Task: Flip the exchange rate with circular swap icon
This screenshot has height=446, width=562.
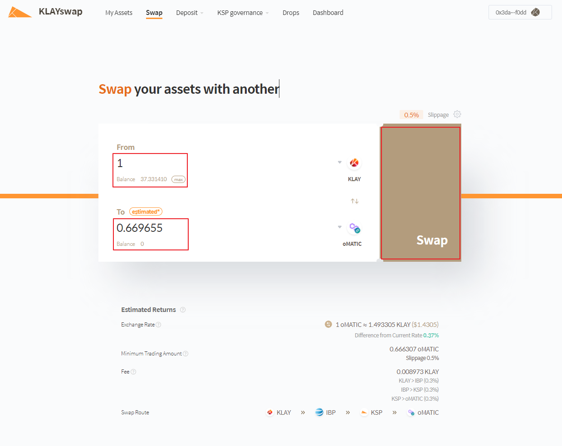Action: [328, 324]
